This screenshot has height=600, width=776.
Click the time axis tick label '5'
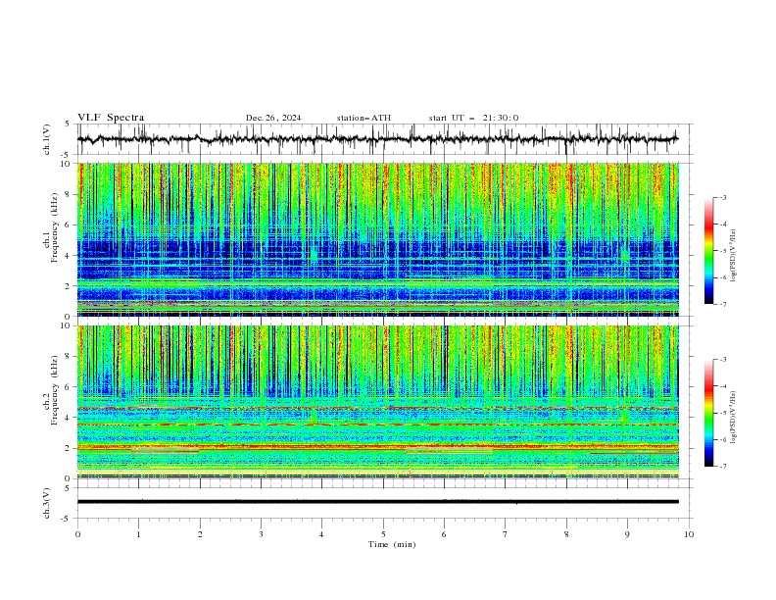pyautogui.click(x=383, y=534)
